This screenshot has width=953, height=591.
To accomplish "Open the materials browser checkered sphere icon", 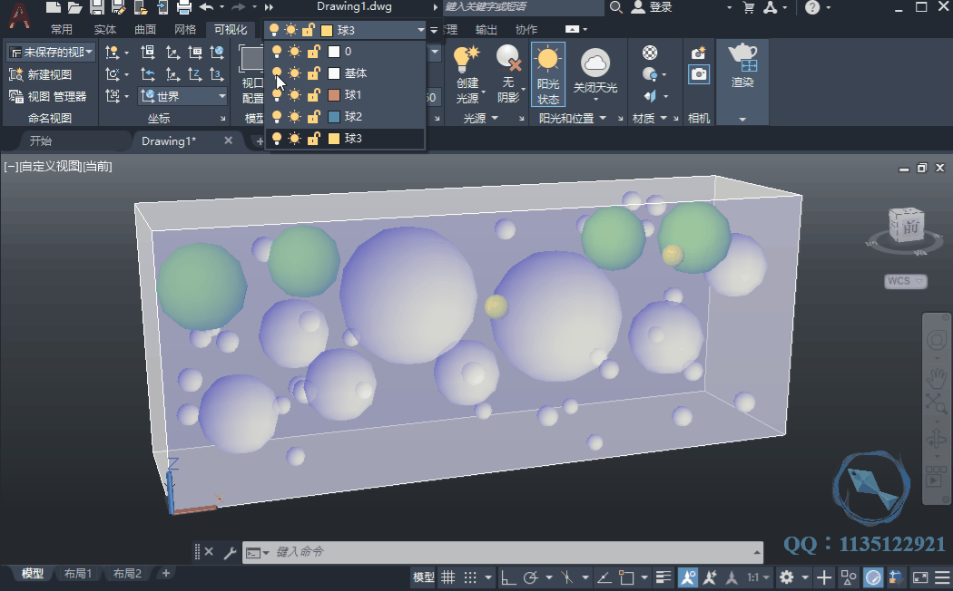I will tap(650, 53).
